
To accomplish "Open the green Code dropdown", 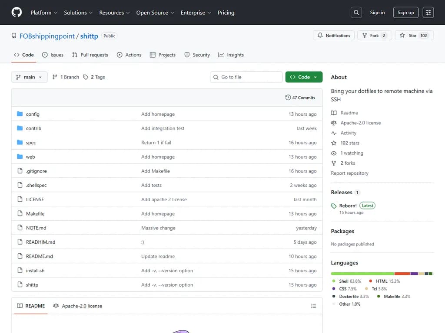I will (304, 77).
